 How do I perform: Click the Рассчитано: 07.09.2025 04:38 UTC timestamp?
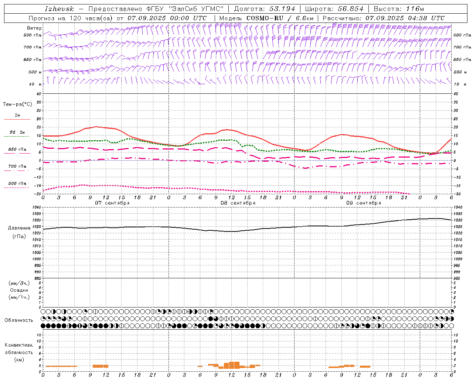(x=384, y=18)
